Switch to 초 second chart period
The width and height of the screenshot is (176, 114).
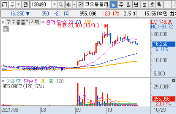[152, 4]
